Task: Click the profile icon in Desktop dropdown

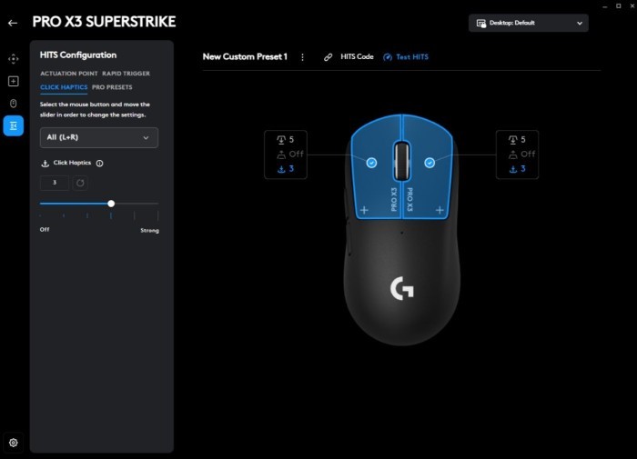Action: (481, 23)
